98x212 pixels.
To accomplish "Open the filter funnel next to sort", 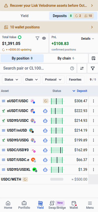I will pyautogui.click(x=92, y=68).
